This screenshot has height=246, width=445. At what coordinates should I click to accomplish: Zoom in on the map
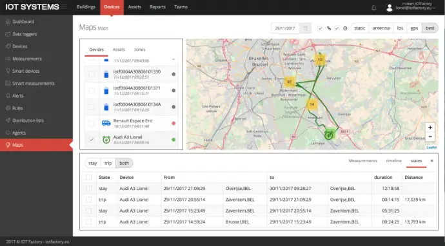[x=430, y=128]
